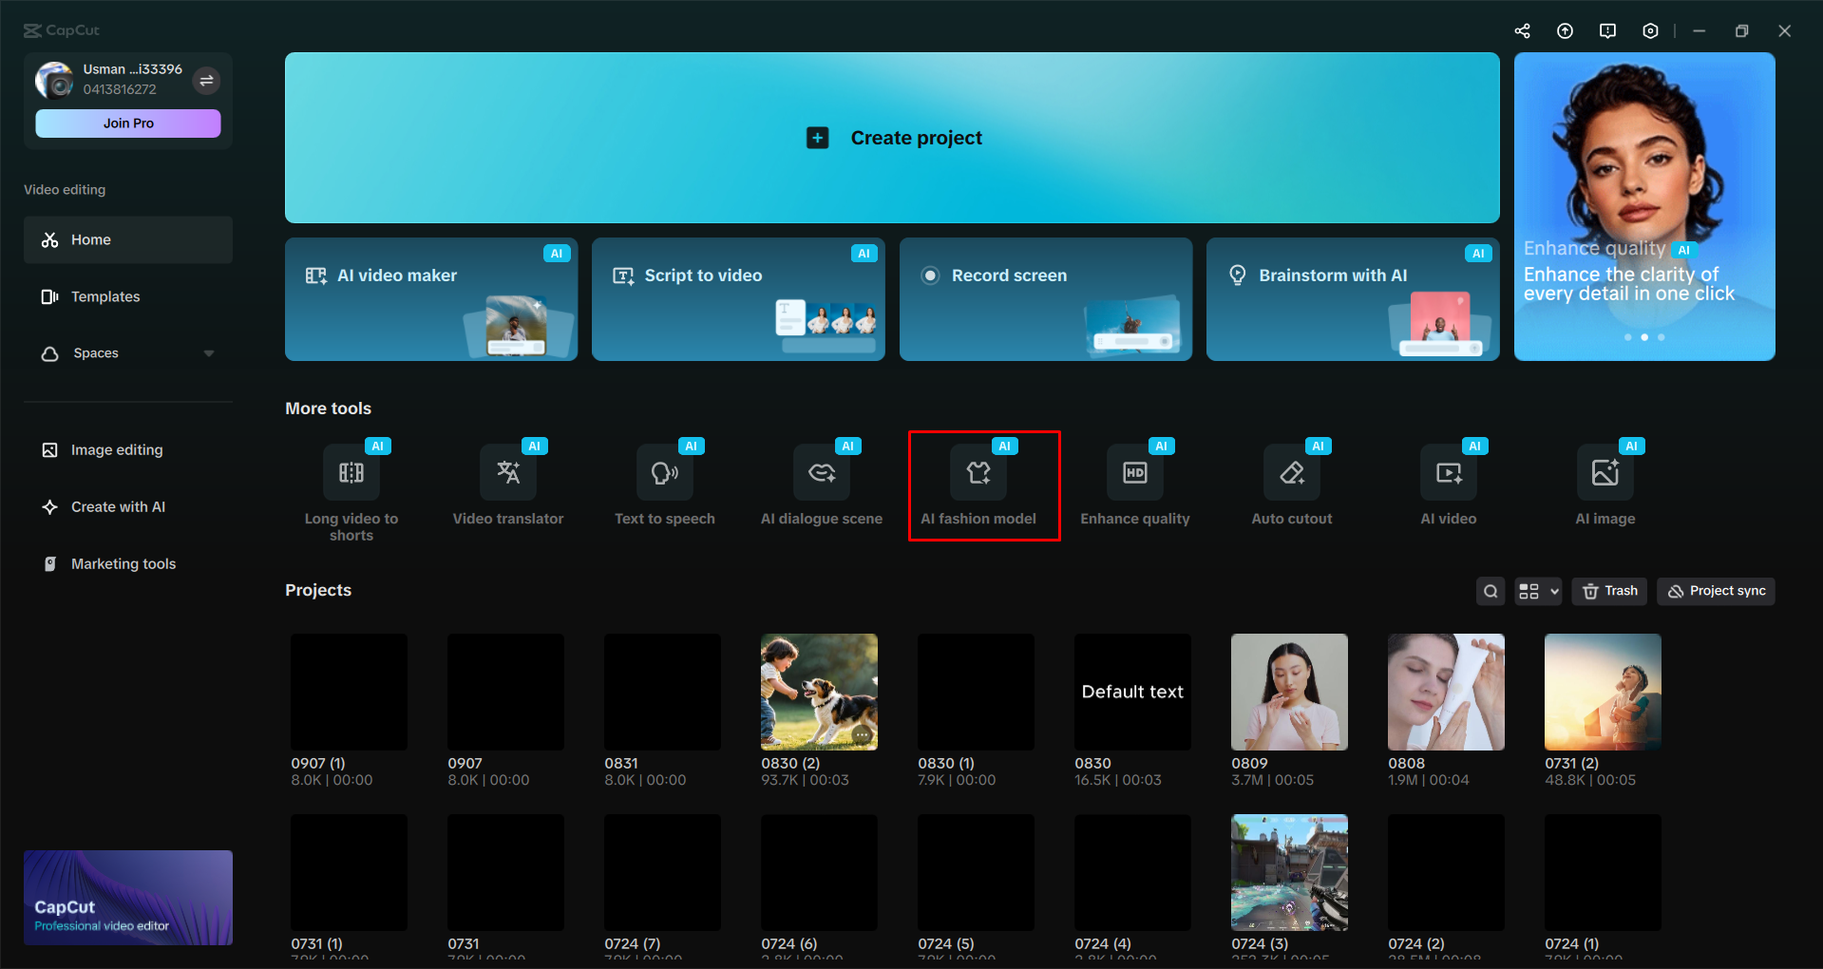Go to the Home section

(x=128, y=239)
